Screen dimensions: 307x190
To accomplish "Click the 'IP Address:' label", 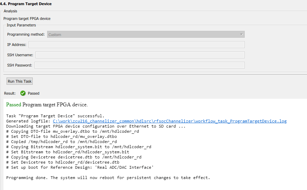I will point(17,45).
